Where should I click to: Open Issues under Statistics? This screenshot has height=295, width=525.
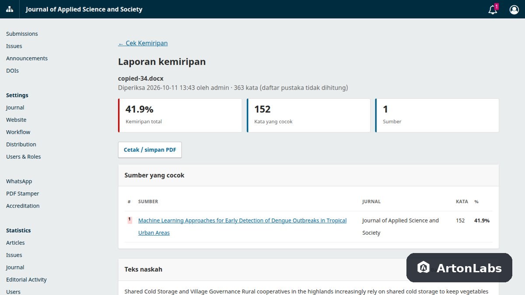coord(14,255)
